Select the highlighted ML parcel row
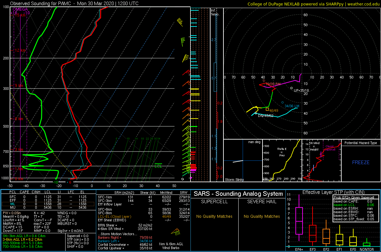The image size is (381, 252). coord(49,204)
